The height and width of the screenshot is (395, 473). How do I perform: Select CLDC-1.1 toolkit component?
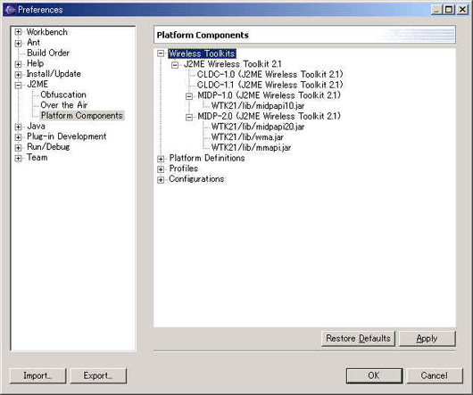tap(270, 85)
